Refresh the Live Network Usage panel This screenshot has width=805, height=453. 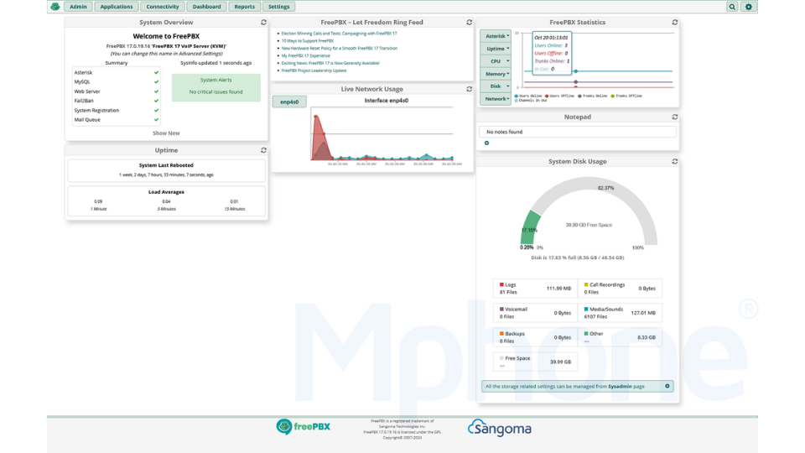coord(470,89)
